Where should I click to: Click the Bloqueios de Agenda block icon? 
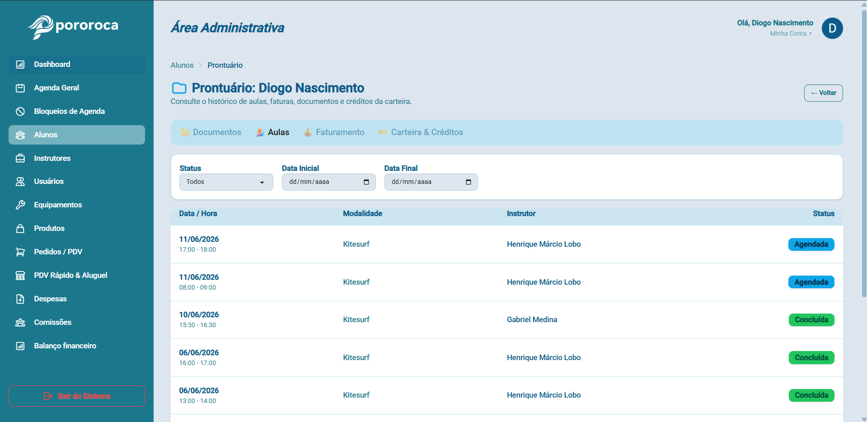[x=20, y=112]
